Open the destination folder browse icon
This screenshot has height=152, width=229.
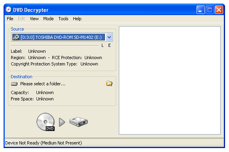[109, 83]
